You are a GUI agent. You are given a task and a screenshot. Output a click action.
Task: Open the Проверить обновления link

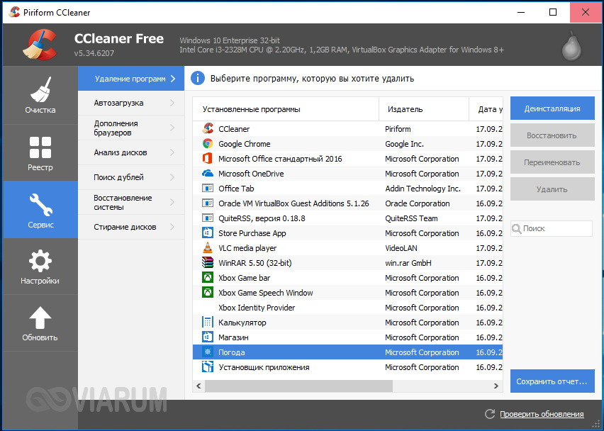(x=542, y=414)
